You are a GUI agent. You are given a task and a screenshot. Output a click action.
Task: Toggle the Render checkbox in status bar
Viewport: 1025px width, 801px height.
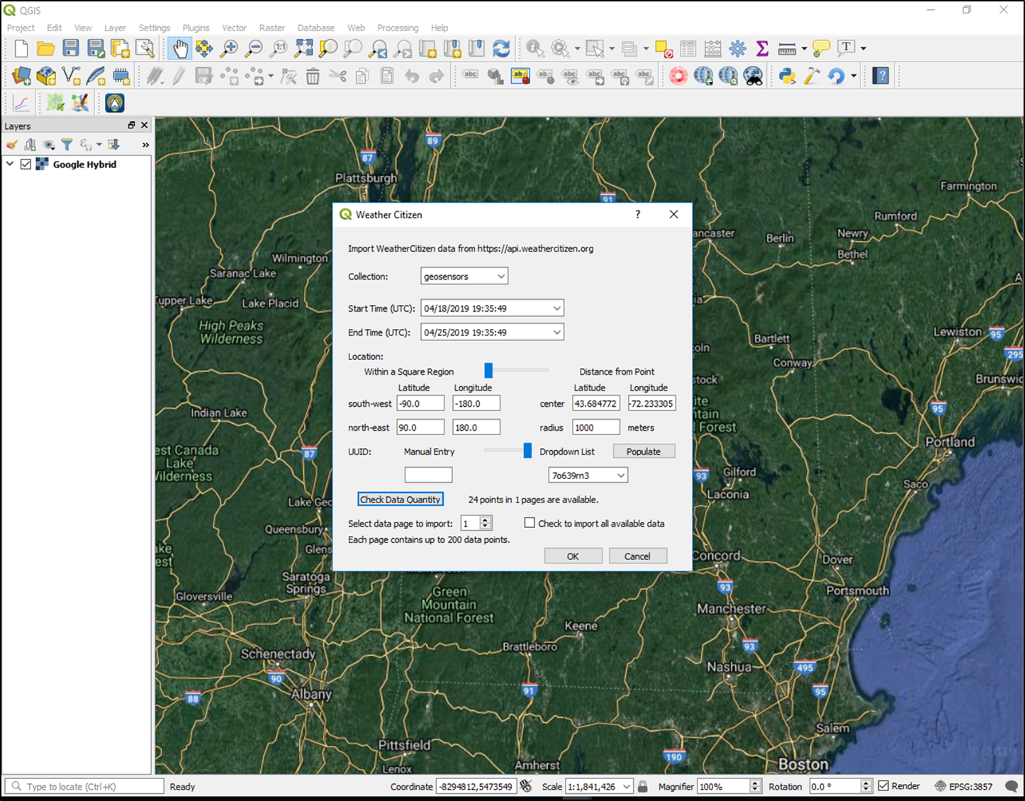click(883, 786)
